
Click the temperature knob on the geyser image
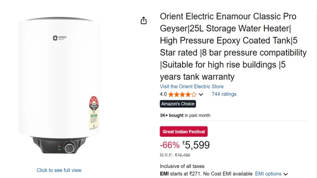[70, 146]
